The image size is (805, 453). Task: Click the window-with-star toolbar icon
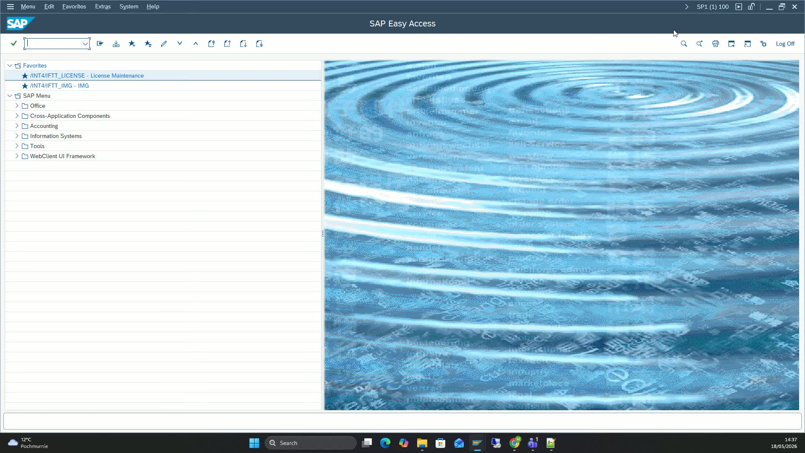pos(732,44)
